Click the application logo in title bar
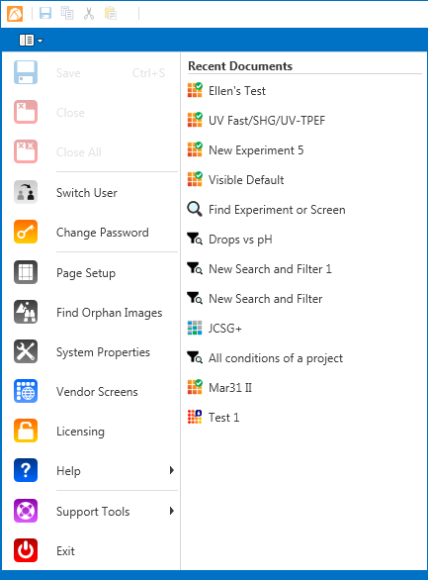 click(x=15, y=14)
